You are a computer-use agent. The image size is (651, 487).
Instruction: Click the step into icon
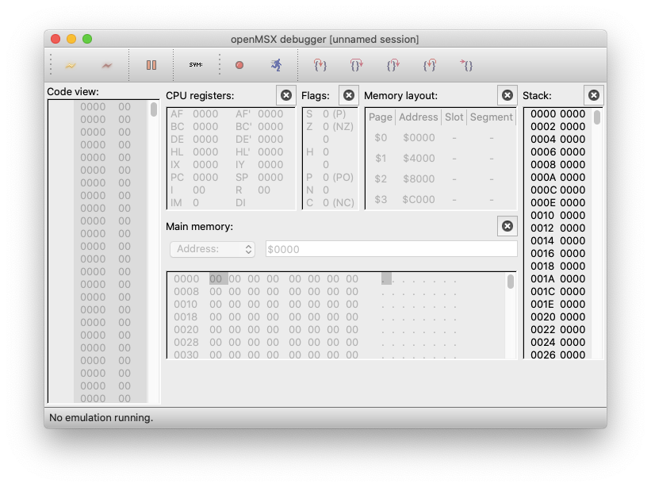point(320,65)
